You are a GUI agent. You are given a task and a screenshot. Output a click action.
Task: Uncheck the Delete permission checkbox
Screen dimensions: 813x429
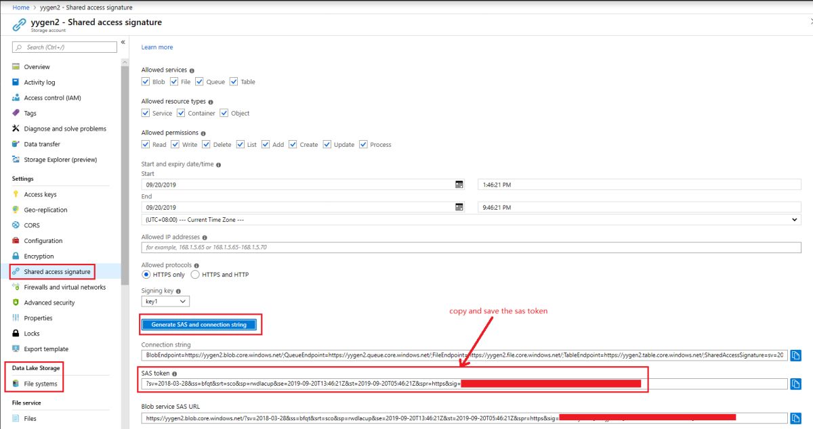[206, 144]
